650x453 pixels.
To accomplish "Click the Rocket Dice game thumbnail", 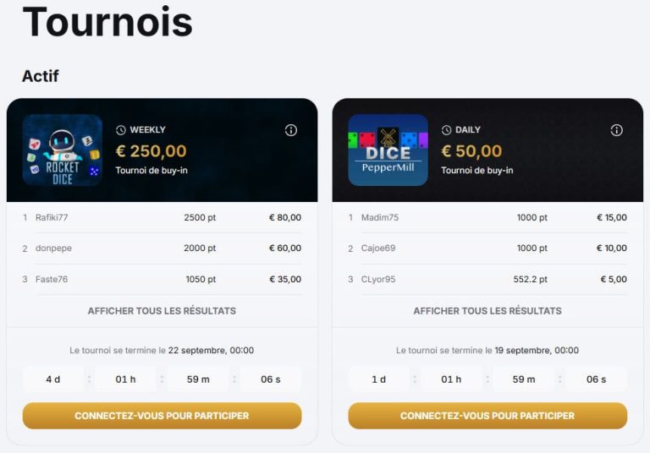I will click(x=63, y=150).
